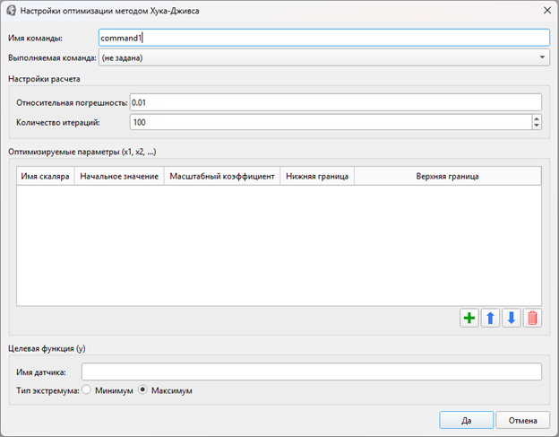This screenshot has height=437, width=559.
Task: Click the red trash delete parameter icon
Action: [x=533, y=319]
